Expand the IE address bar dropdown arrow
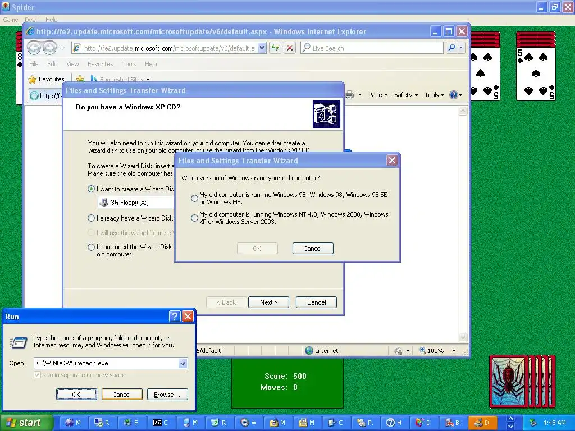This screenshot has height=431, width=575. (262, 48)
